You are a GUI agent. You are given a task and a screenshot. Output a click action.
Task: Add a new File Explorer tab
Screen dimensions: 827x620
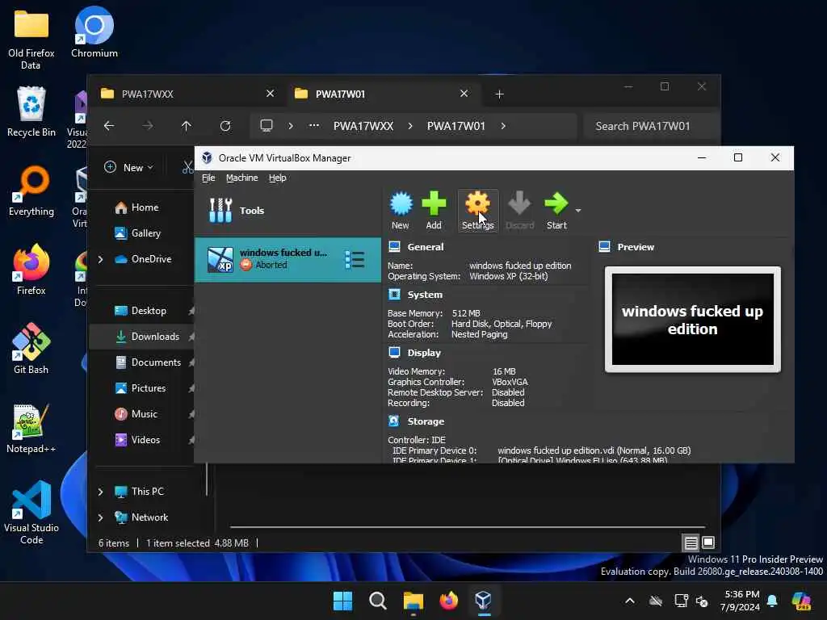point(499,94)
